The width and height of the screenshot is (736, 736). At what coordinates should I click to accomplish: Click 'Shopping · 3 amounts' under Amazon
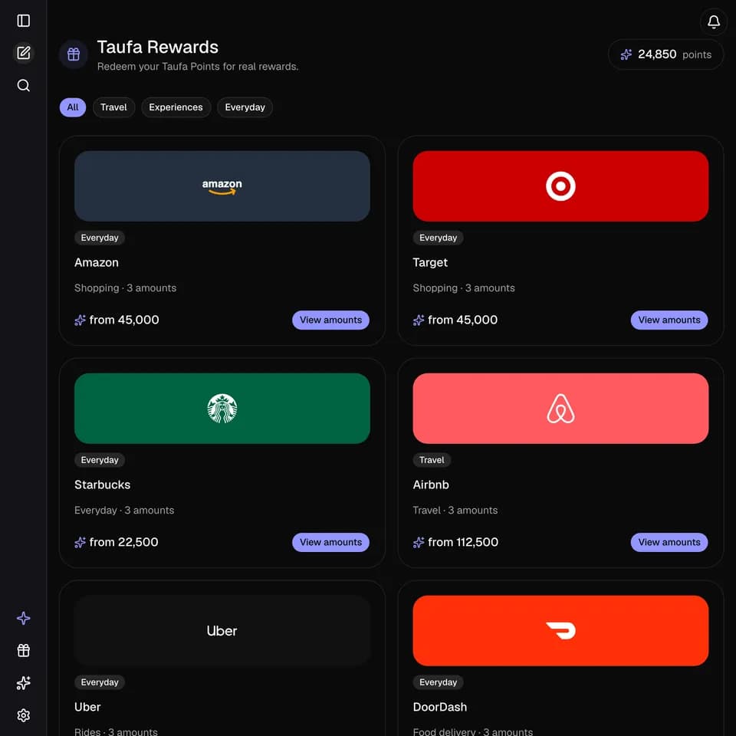125,288
